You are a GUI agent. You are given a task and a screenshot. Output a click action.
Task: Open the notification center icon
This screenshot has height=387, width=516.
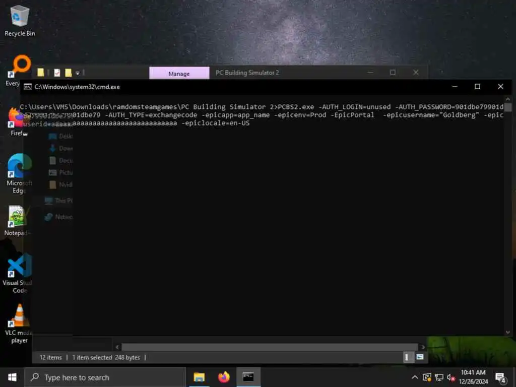coord(500,378)
